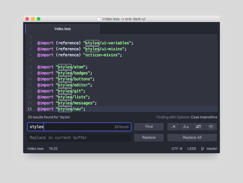243x183 pixels.
Task: Enable only in selection search option
Action: point(198,127)
